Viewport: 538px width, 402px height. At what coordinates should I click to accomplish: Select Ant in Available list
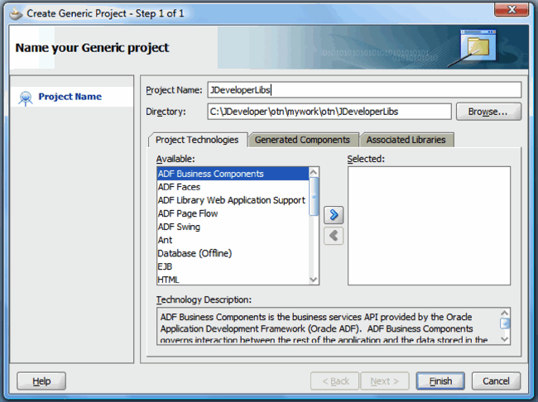pos(233,240)
